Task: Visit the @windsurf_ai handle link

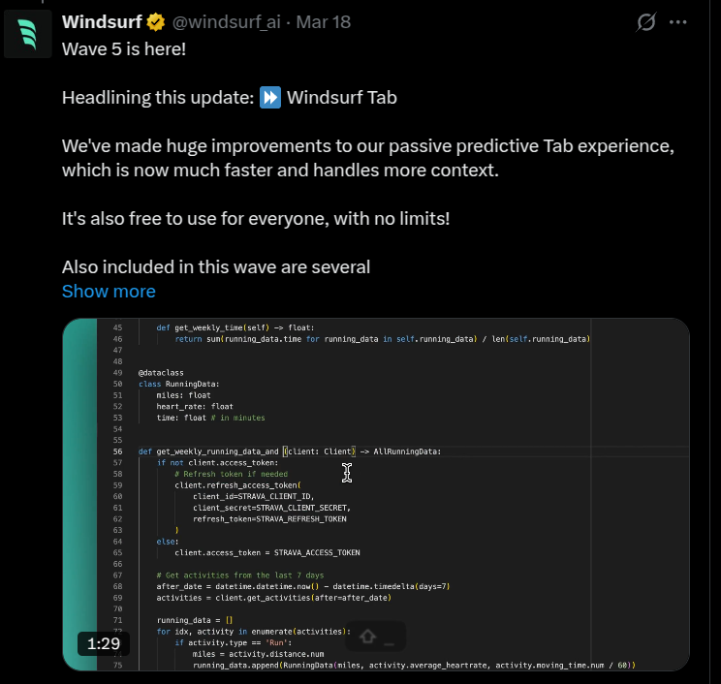Action: 226,22
